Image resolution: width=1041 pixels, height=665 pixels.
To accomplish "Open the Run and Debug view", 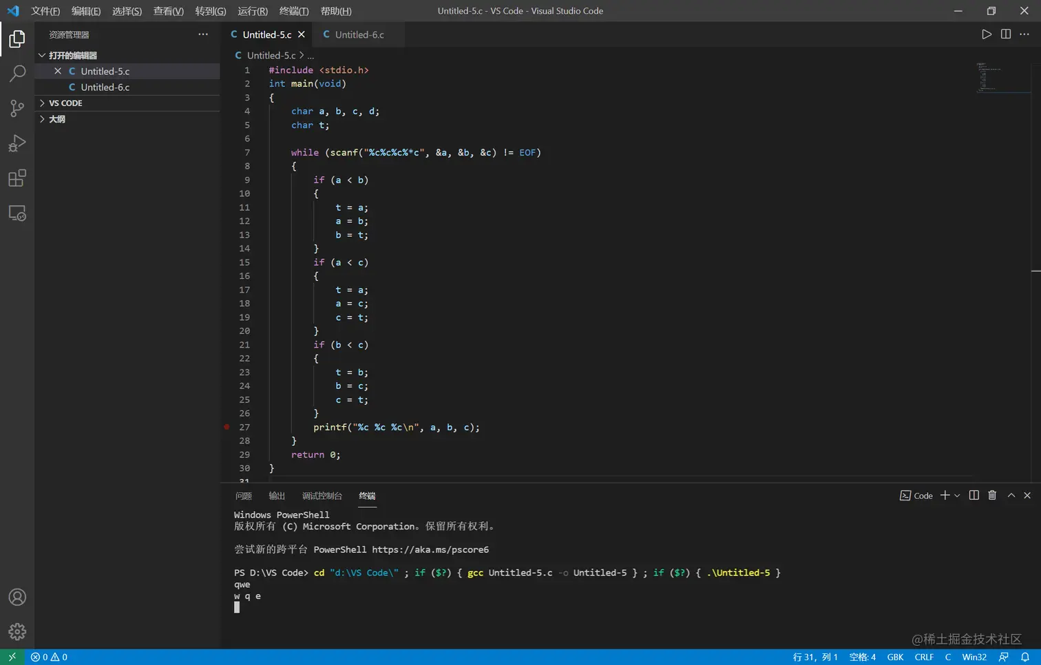I will click(x=17, y=143).
